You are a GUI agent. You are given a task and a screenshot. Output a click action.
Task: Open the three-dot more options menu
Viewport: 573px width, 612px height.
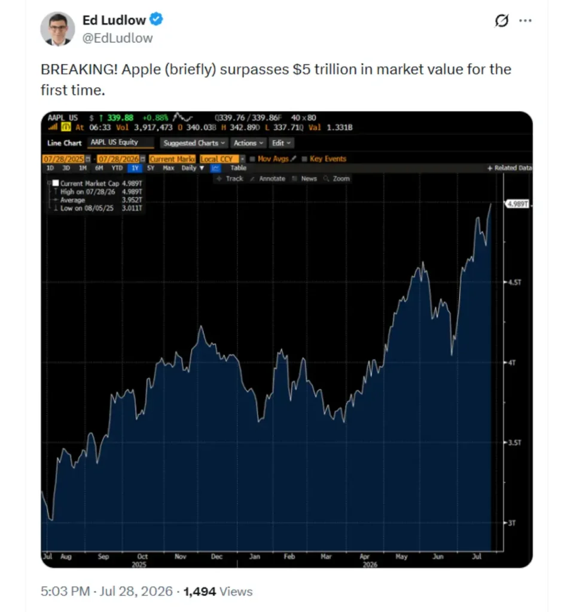[x=525, y=20]
